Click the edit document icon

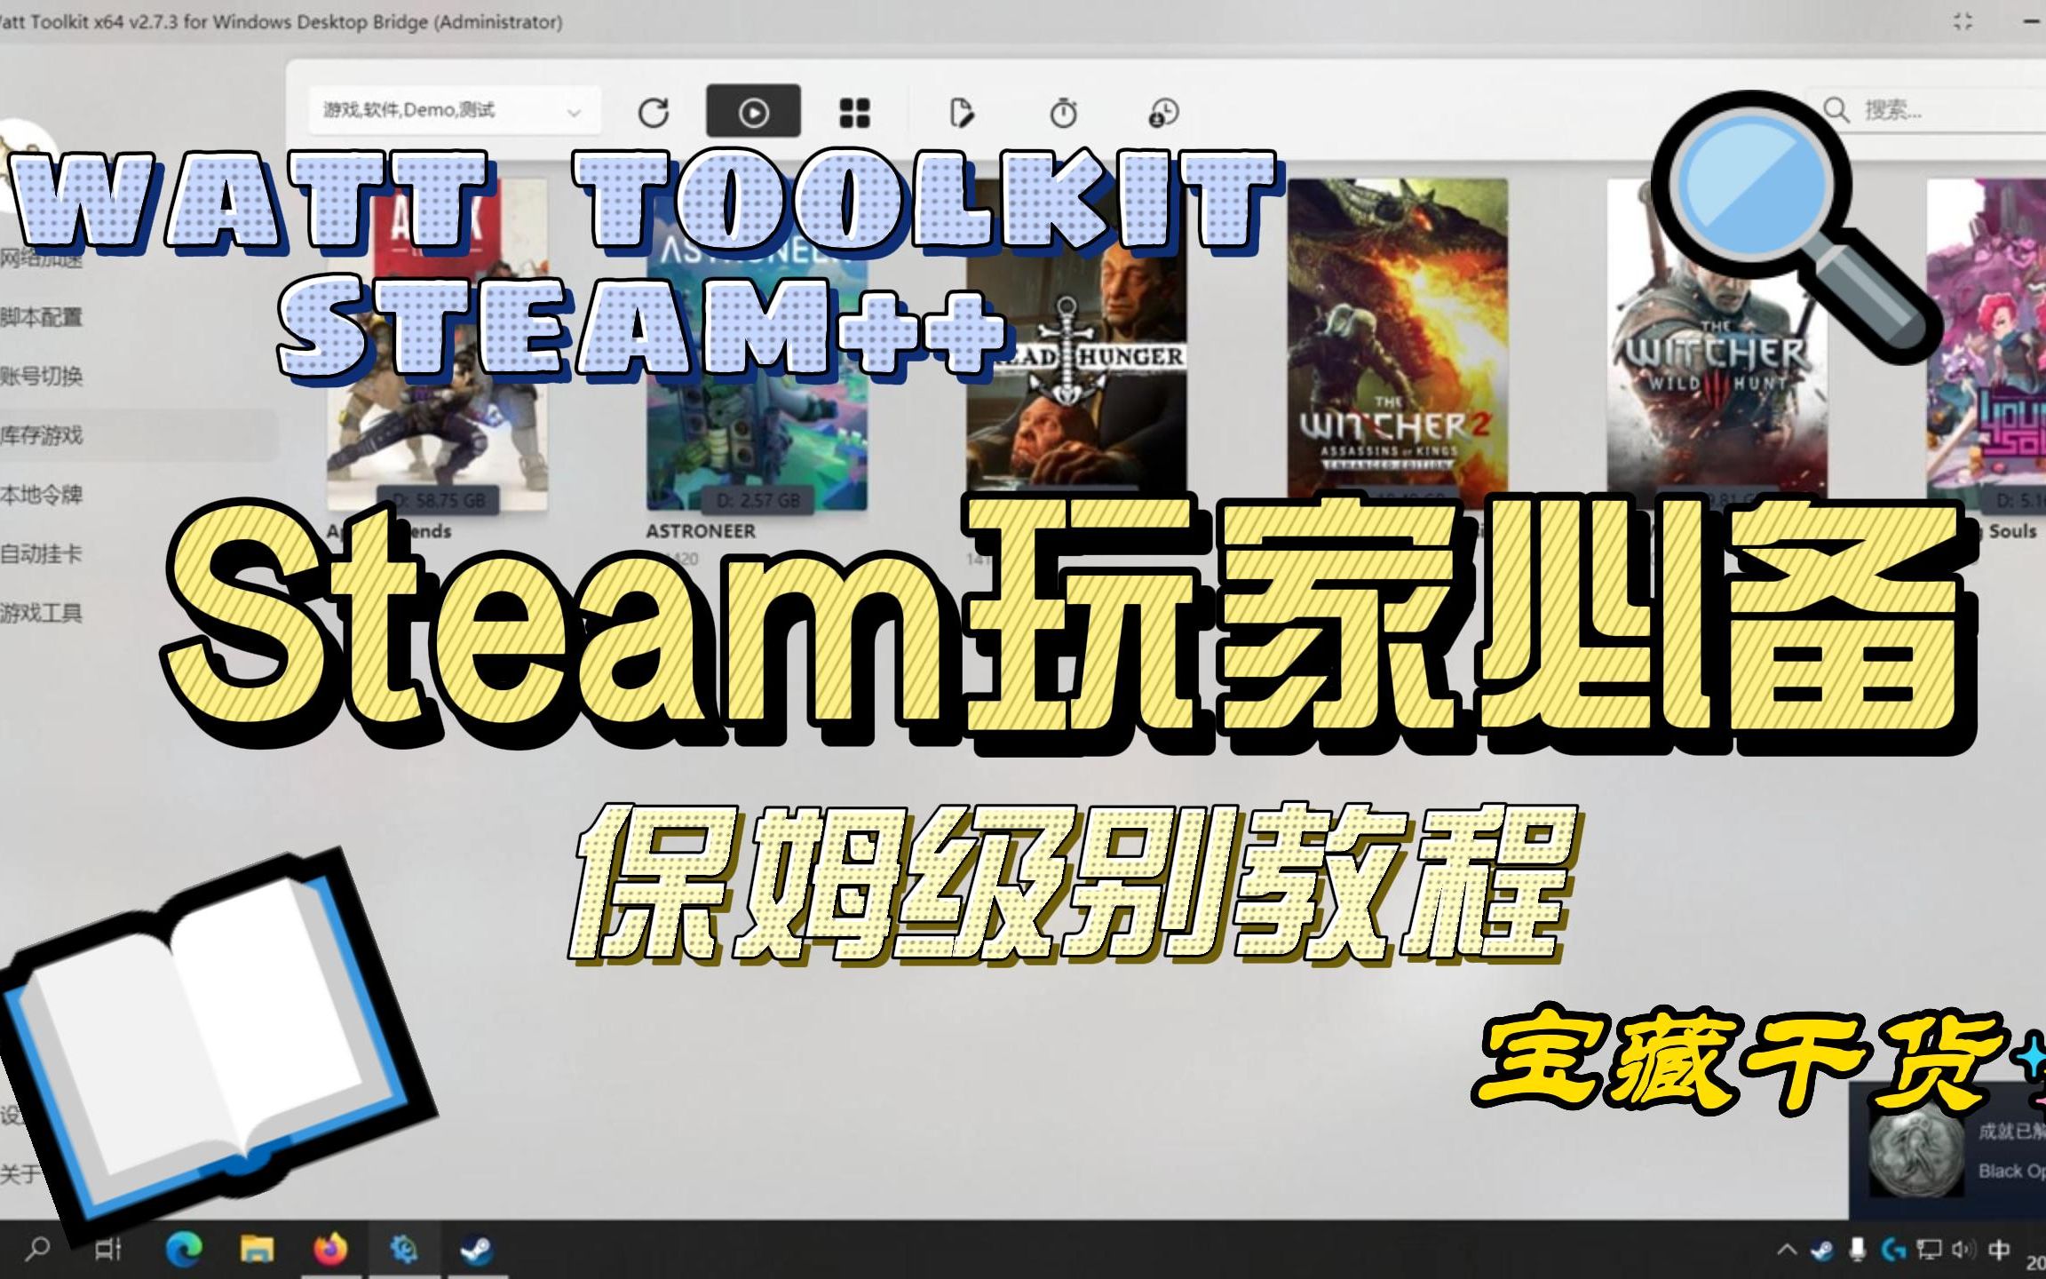point(961,113)
